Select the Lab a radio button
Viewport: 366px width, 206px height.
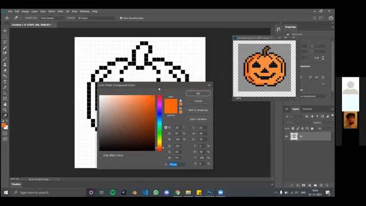point(190,133)
